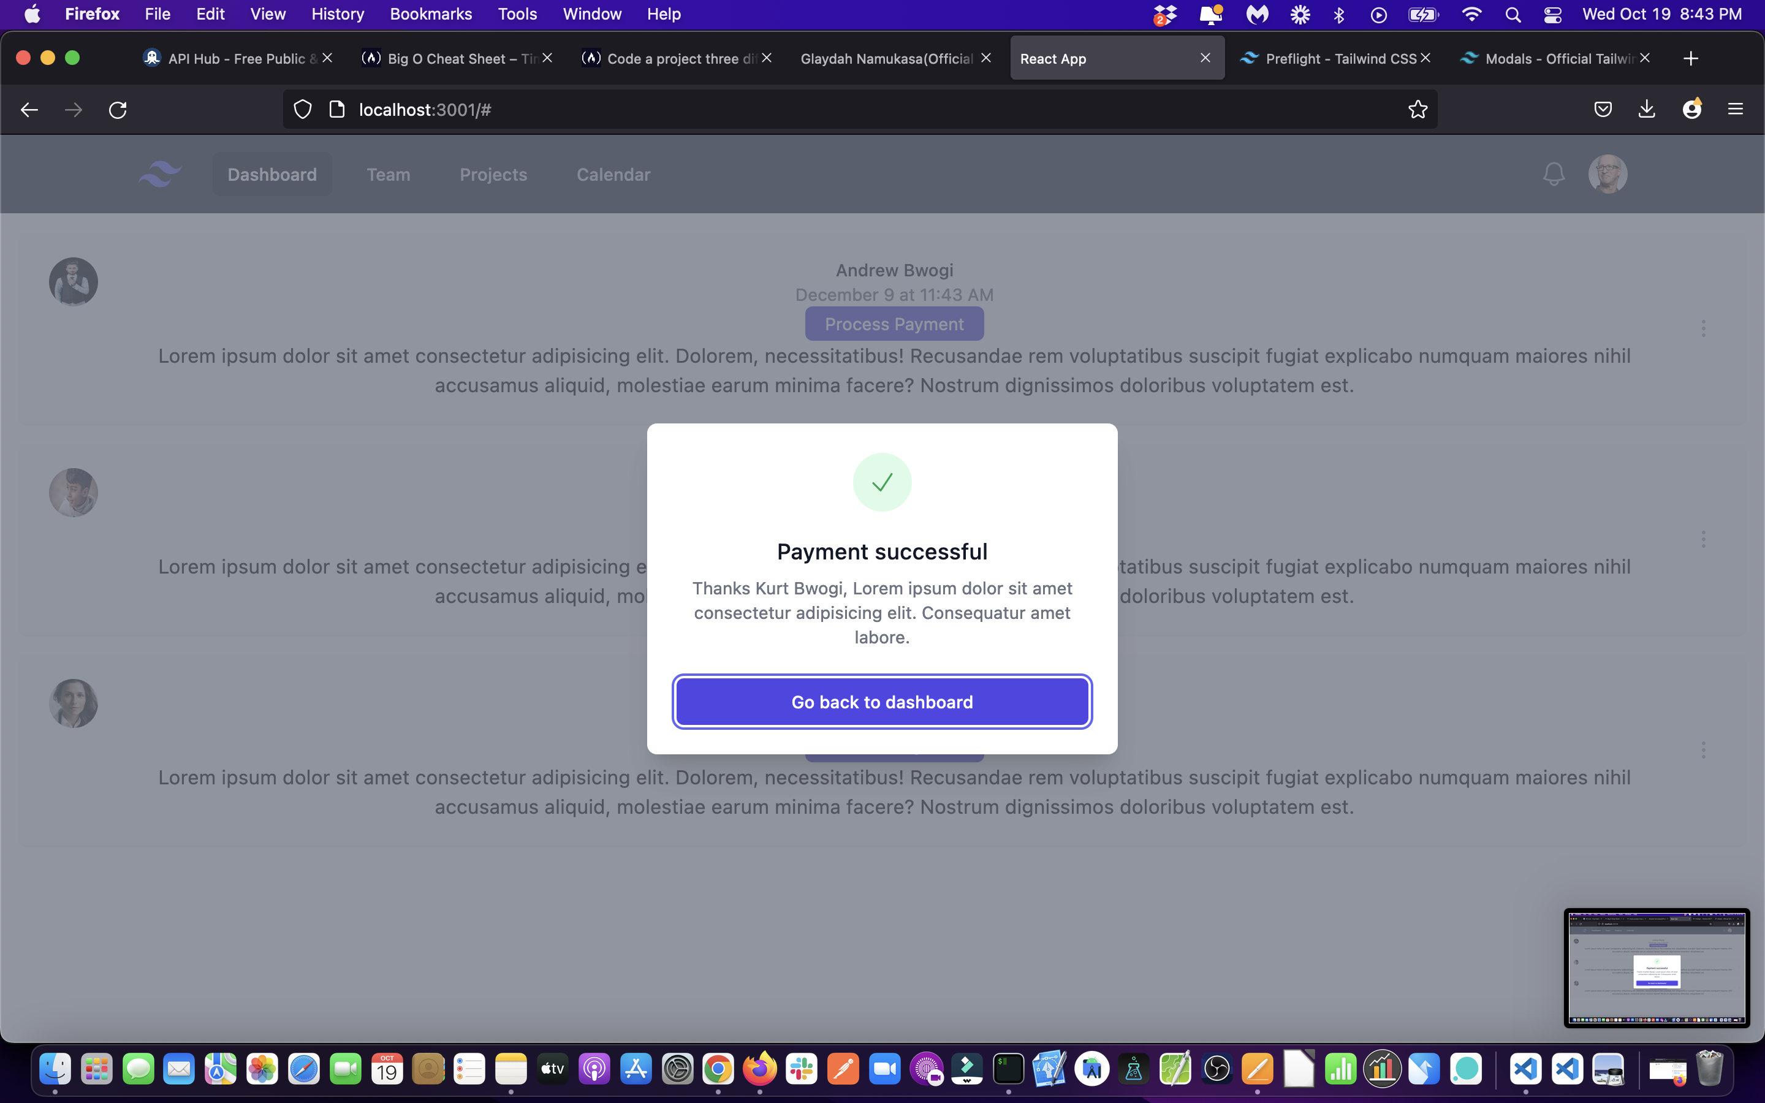Click the site information page icon
Screen dimensions: 1765x1103
(337, 110)
